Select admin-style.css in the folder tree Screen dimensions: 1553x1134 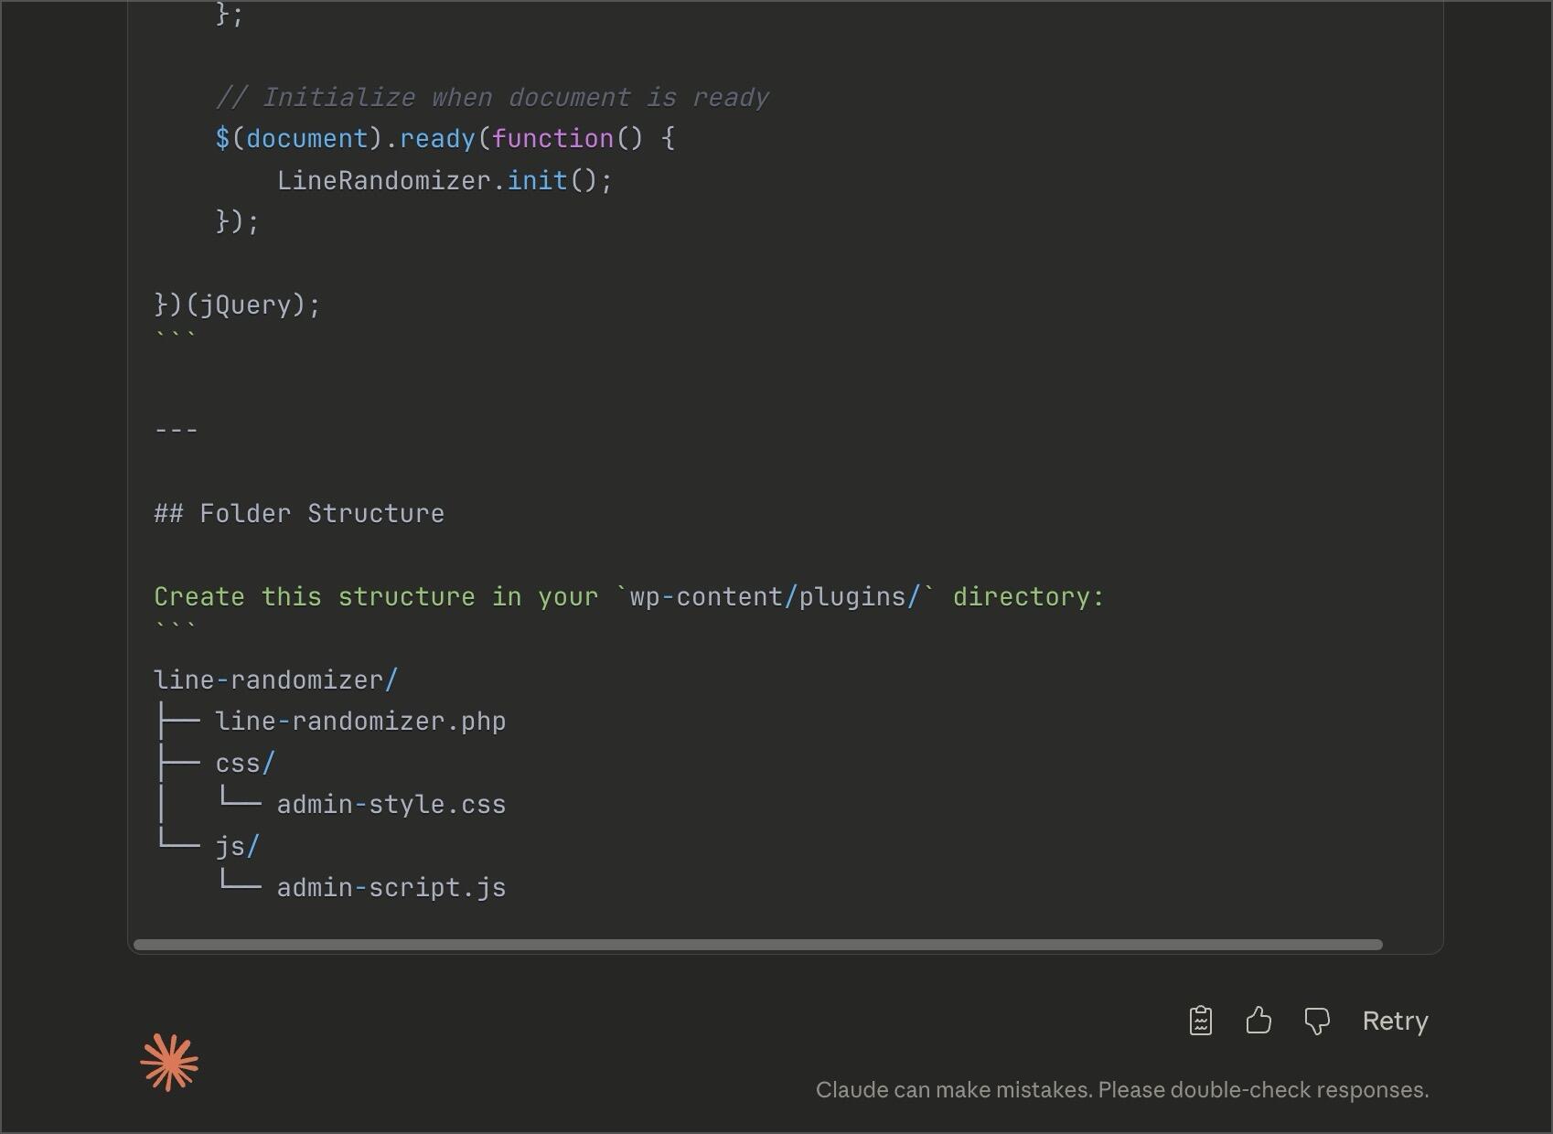tap(391, 805)
